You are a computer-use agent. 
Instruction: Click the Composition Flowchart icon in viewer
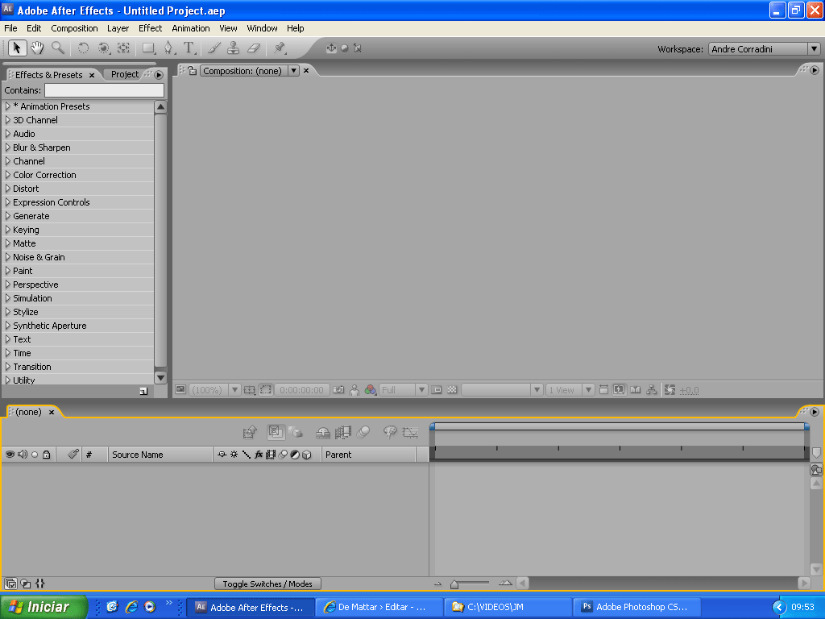[651, 390]
